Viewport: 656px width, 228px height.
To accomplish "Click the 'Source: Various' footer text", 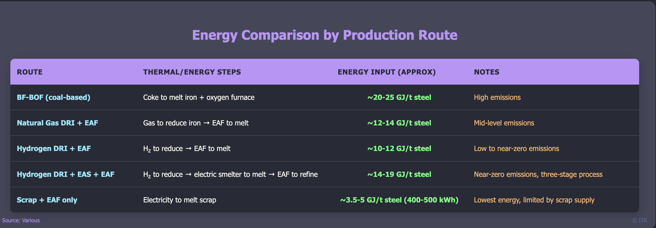I will tap(21, 220).
